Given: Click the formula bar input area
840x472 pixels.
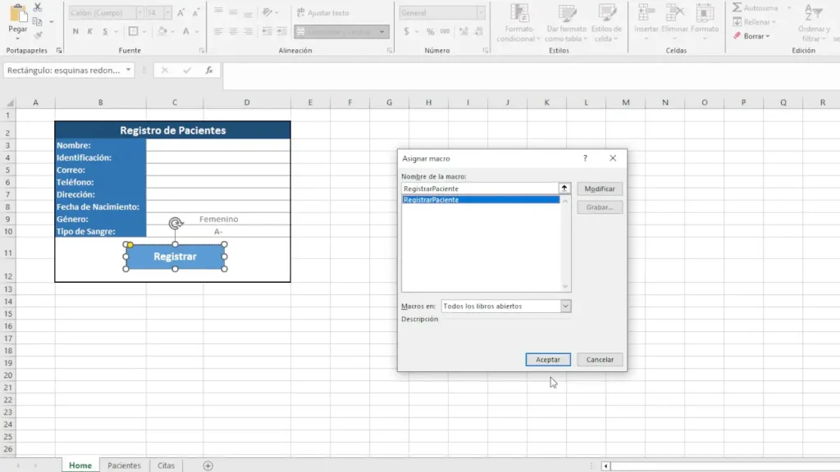Looking at the screenshot, I should [x=531, y=76].
